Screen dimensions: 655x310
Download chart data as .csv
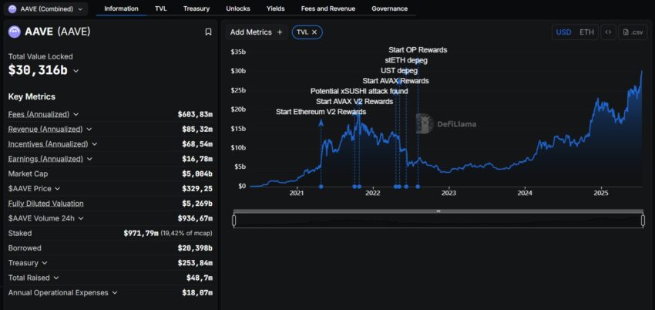click(x=633, y=32)
